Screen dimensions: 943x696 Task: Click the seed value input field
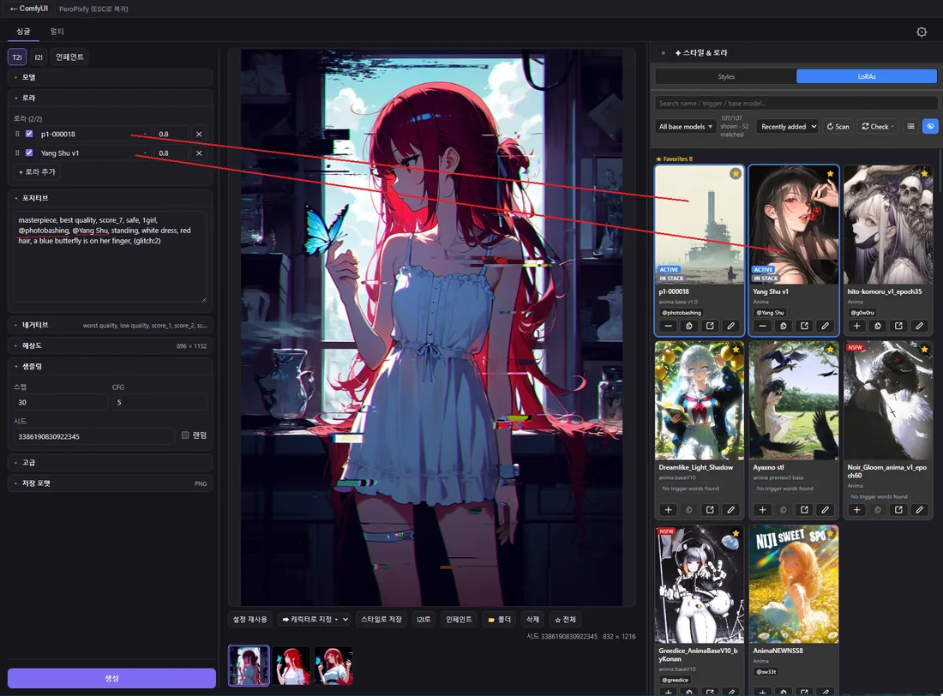[93, 436]
